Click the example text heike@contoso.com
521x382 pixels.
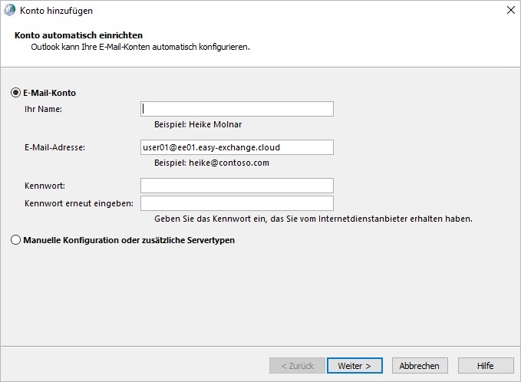point(229,163)
